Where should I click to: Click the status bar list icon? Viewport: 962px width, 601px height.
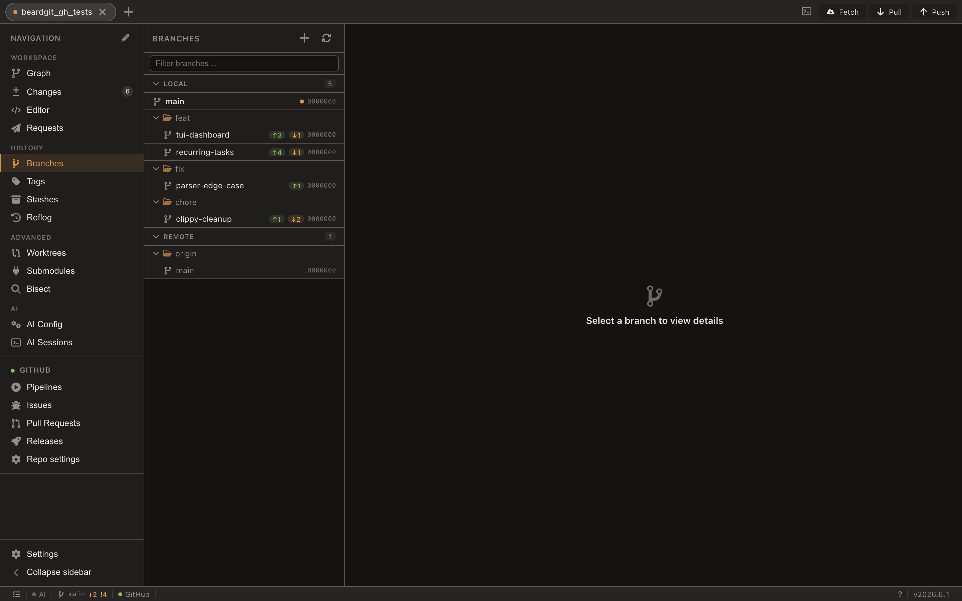click(16, 594)
